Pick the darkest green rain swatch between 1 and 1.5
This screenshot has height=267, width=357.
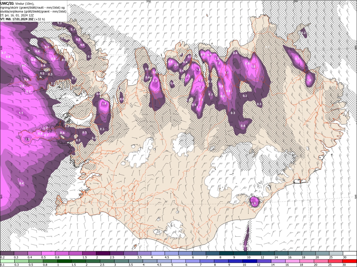pyautogui.click(x=64, y=261)
